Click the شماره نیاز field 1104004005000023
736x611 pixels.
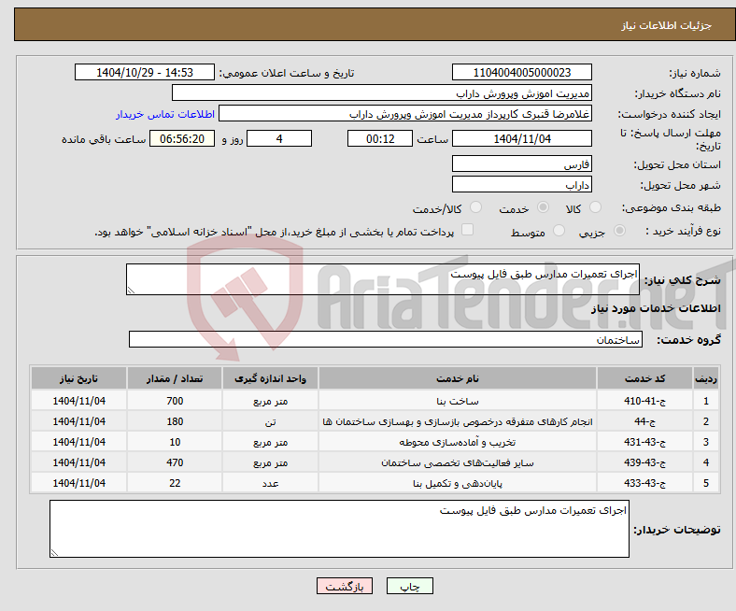tap(522, 72)
